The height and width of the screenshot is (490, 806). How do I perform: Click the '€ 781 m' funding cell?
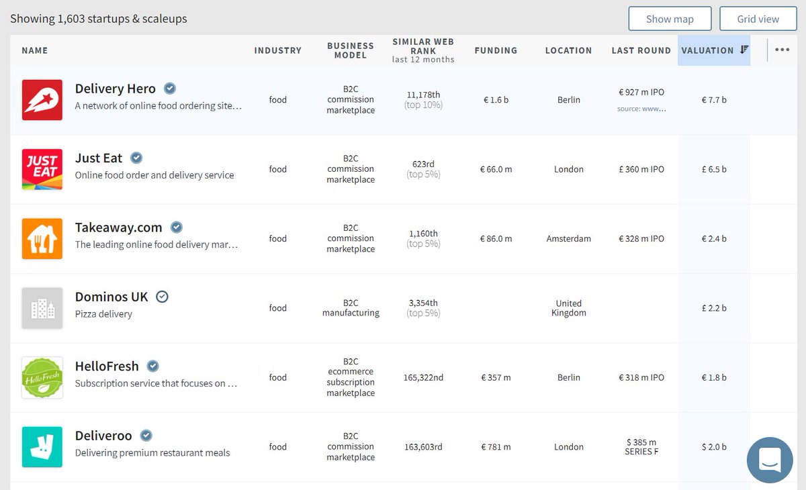pyautogui.click(x=496, y=447)
